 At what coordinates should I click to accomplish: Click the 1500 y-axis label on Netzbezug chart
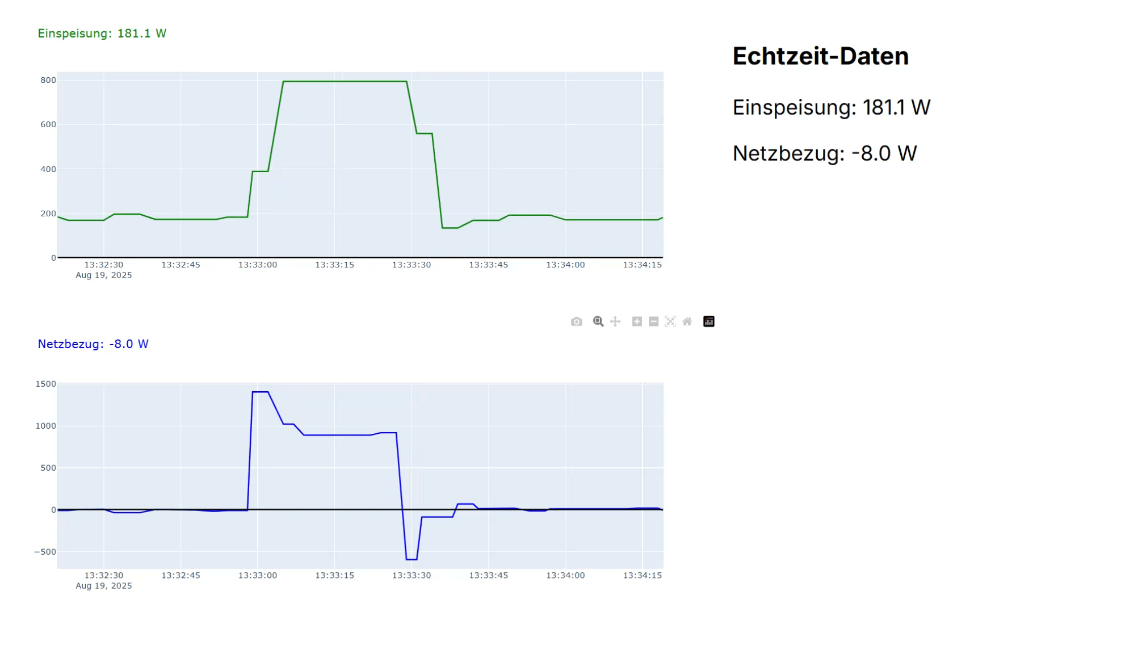[46, 384]
